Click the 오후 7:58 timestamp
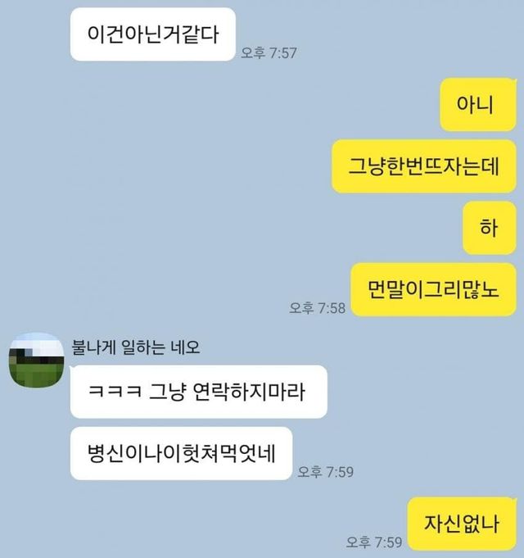 click(x=317, y=308)
